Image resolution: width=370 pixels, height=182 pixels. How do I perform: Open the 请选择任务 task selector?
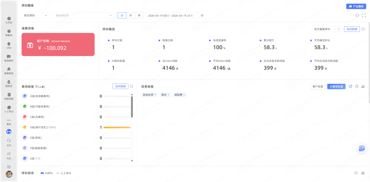pos(83,15)
